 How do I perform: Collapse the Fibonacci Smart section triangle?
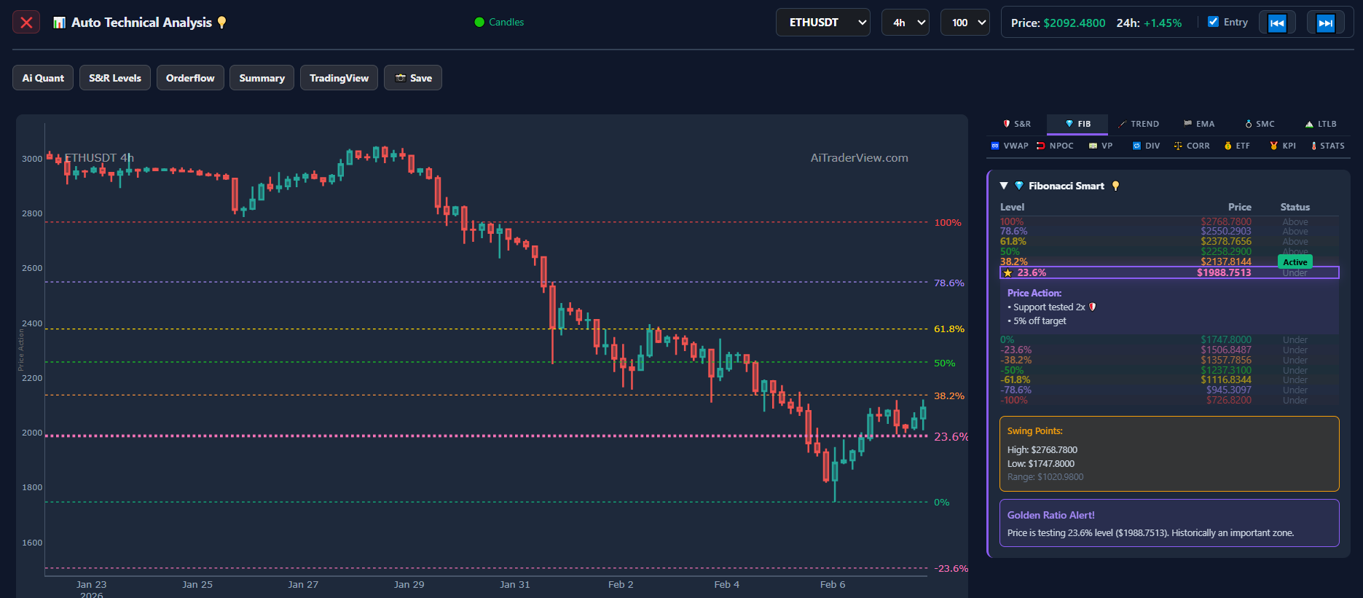[1004, 186]
